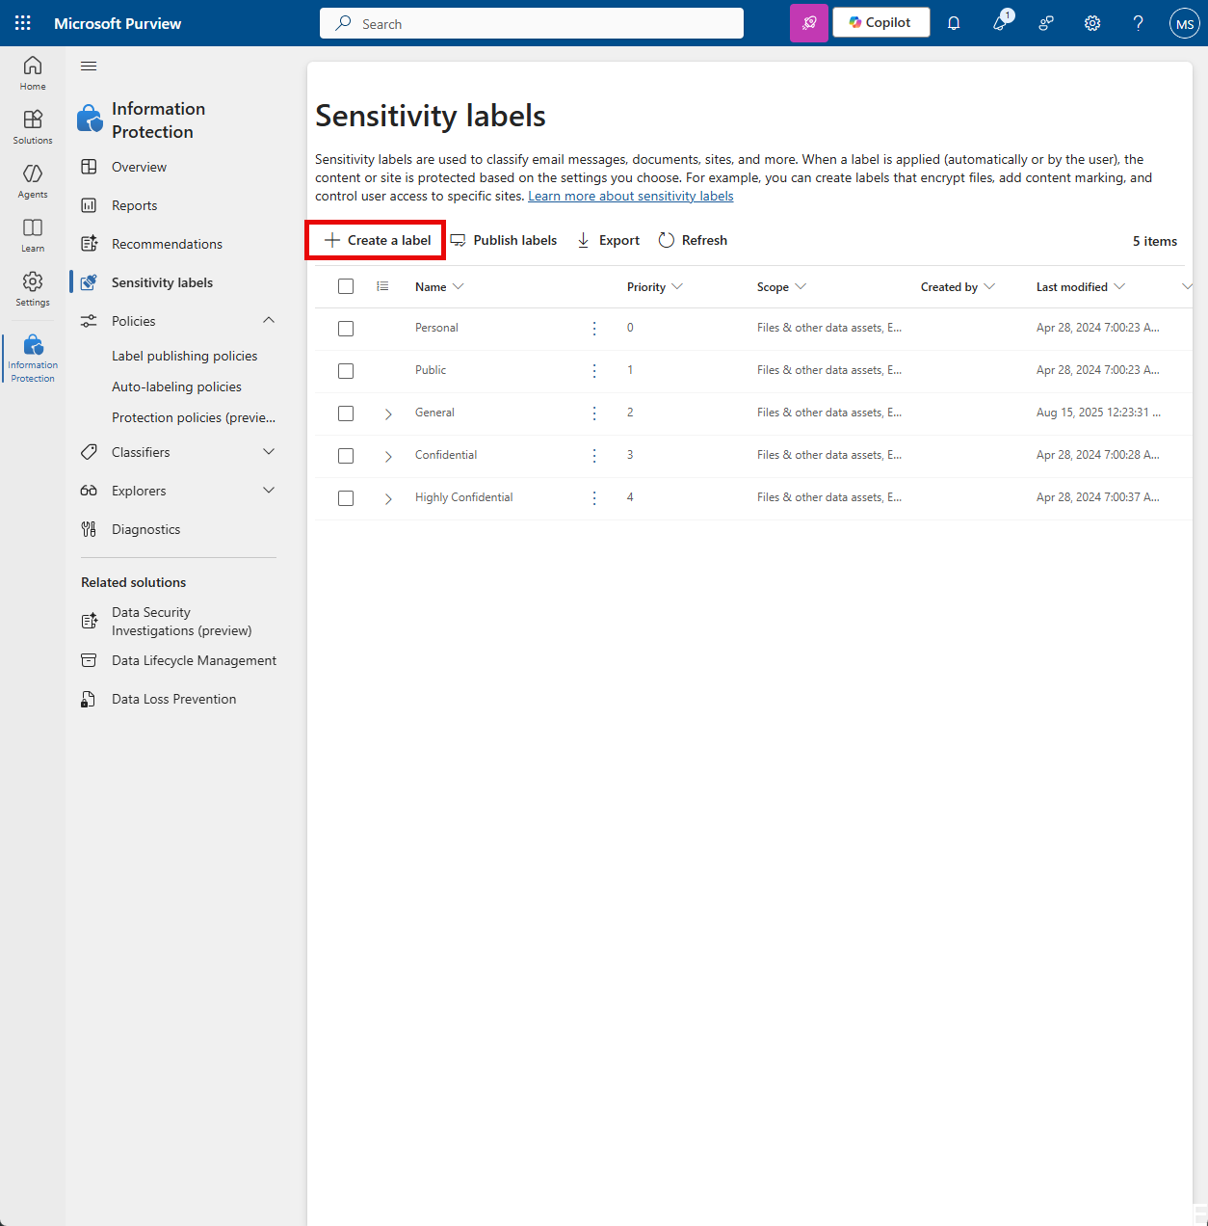Click the Create a label button
This screenshot has height=1226, width=1208.
[x=375, y=240]
